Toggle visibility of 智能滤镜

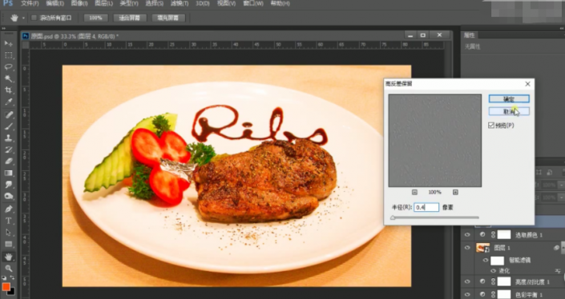click(486, 260)
